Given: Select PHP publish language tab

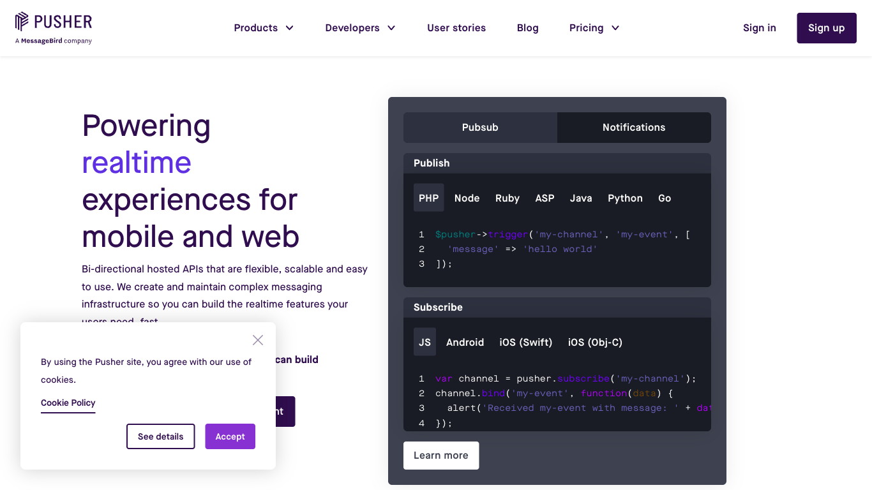Looking at the screenshot, I should (429, 198).
